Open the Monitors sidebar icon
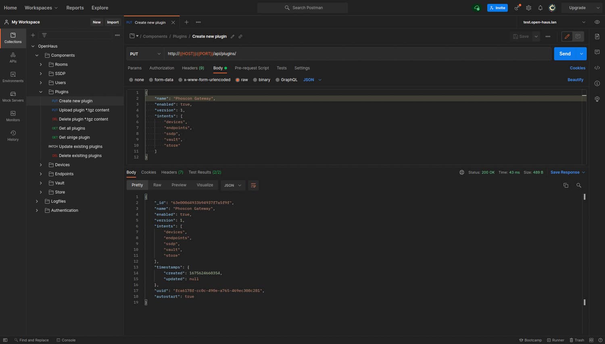 (x=13, y=116)
